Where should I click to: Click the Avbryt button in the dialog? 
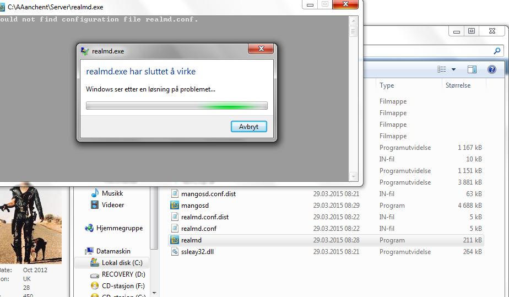(248, 127)
